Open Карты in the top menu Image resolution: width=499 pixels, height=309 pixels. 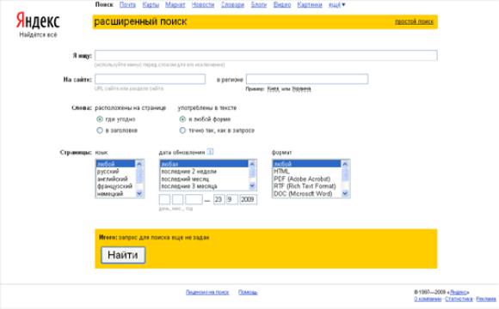[151, 5]
